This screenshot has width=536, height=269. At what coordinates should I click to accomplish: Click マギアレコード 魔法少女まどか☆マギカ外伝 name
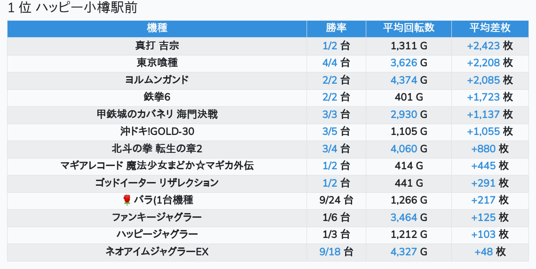tap(157, 166)
